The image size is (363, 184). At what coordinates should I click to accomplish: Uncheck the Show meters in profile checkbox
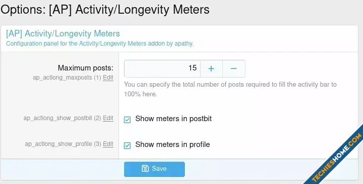127,145
